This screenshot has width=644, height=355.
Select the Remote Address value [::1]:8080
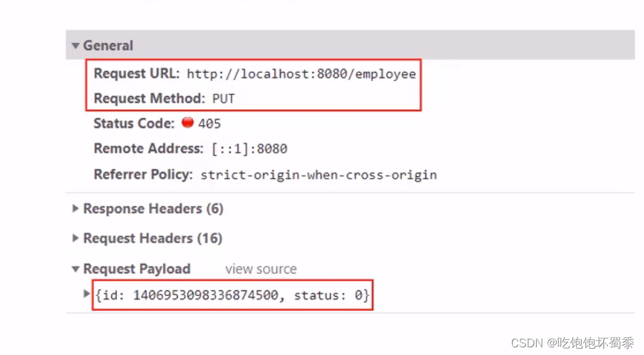[x=249, y=148]
